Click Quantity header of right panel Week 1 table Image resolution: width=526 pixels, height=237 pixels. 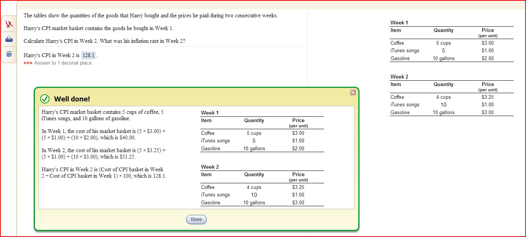coord(443,30)
